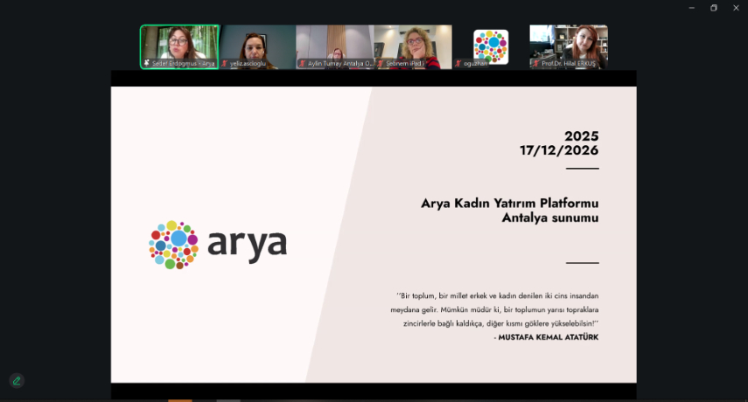Viewport: 748px width, 402px height.
Task: Select Sedef Erdogmus active speaker video
Action: (179, 44)
